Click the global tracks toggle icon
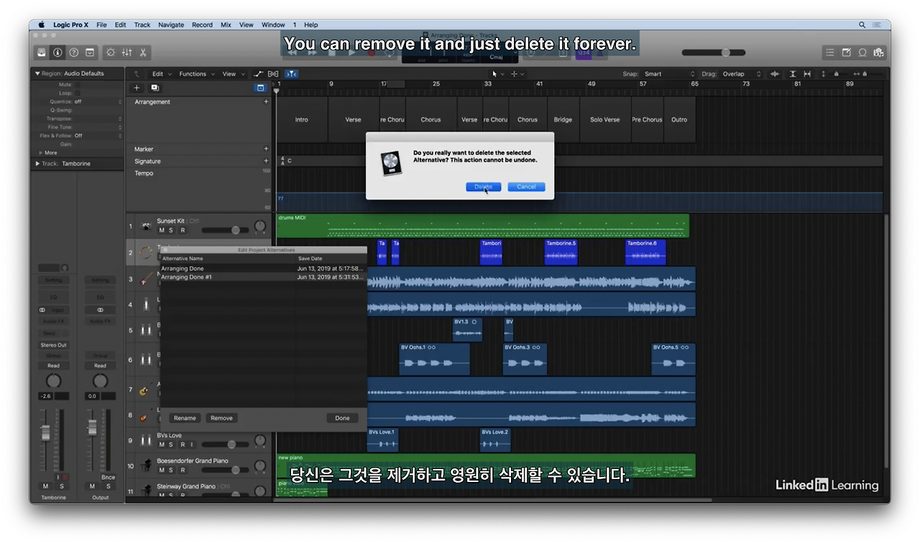Viewport: 920px width, 543px height. pos(260,88)
